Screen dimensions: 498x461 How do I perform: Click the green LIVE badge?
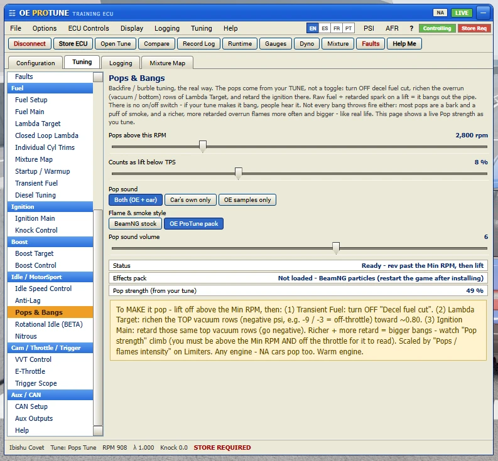click(x=462, y=13)
